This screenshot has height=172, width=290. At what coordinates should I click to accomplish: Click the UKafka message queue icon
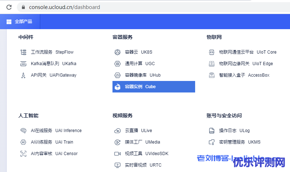click(23, 64)
